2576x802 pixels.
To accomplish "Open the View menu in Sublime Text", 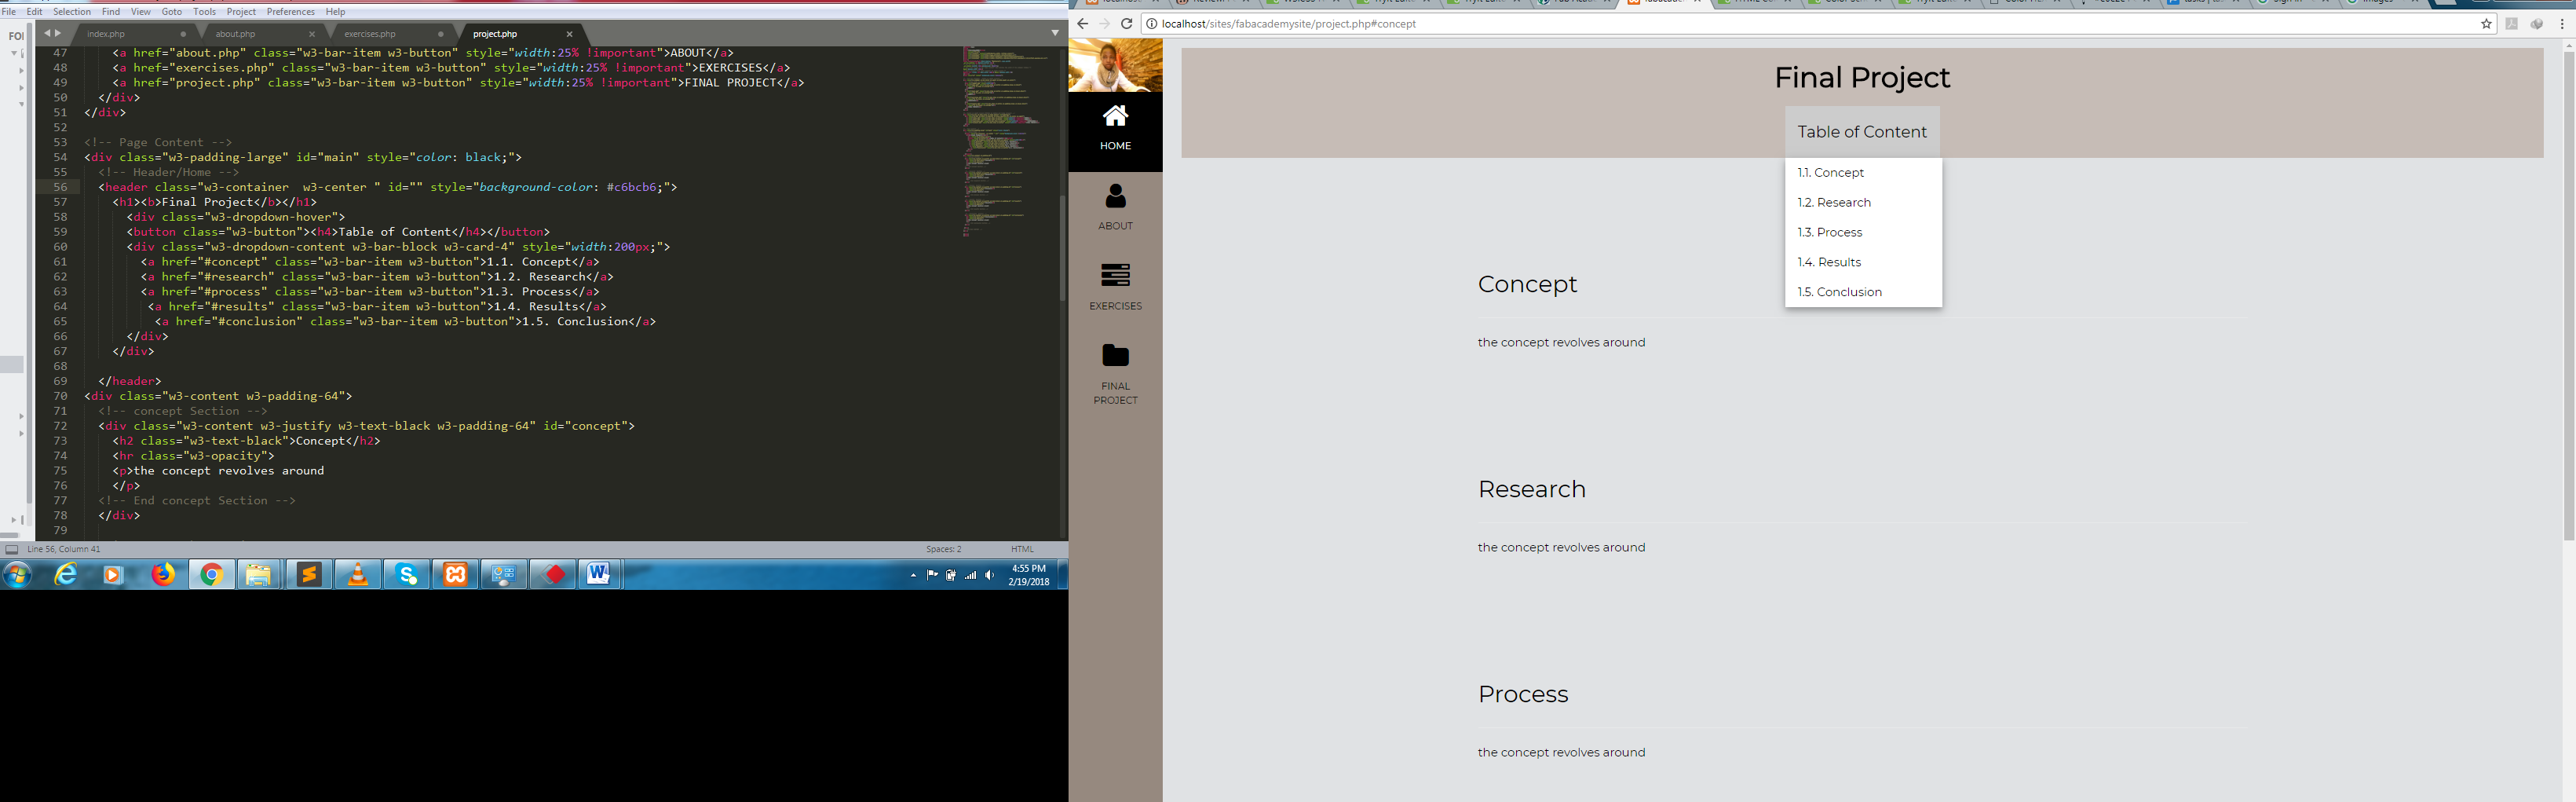I will [141, 12].
